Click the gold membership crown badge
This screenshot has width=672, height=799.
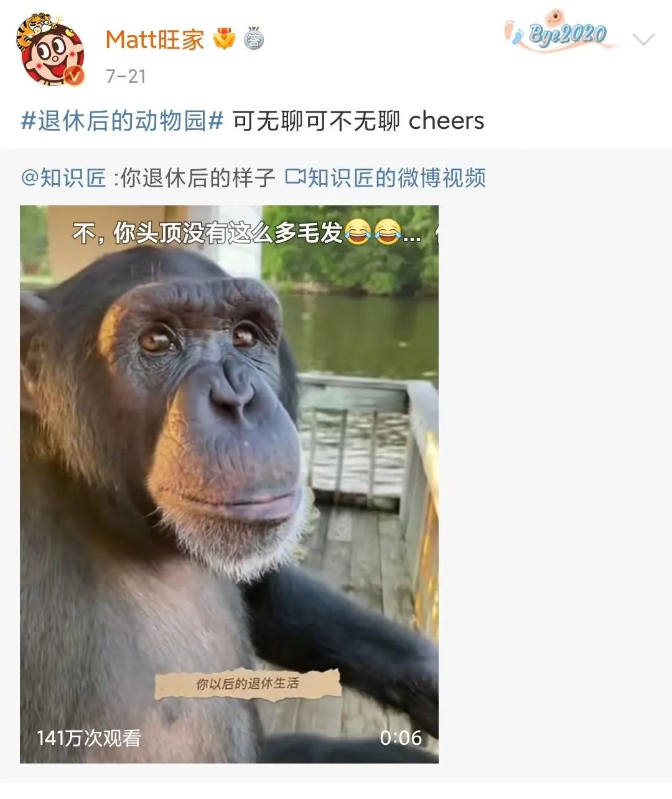tap(225, 39)
